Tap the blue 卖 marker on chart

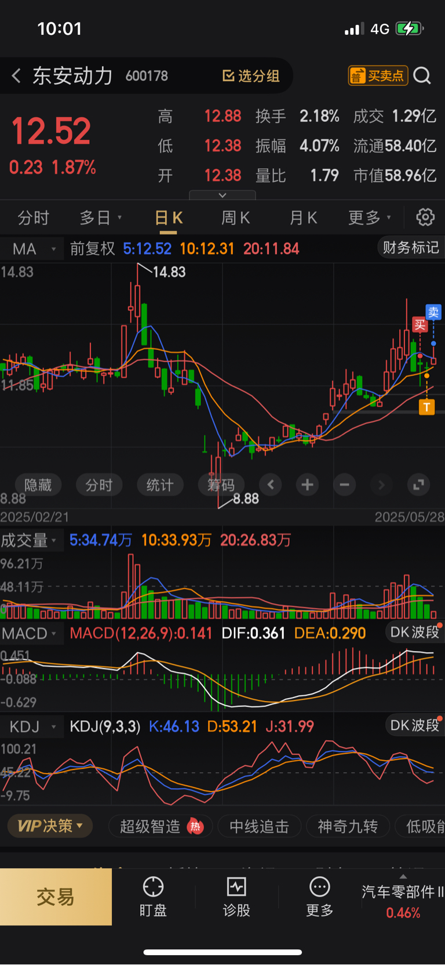pyautogui.click(x=433, y=312)
